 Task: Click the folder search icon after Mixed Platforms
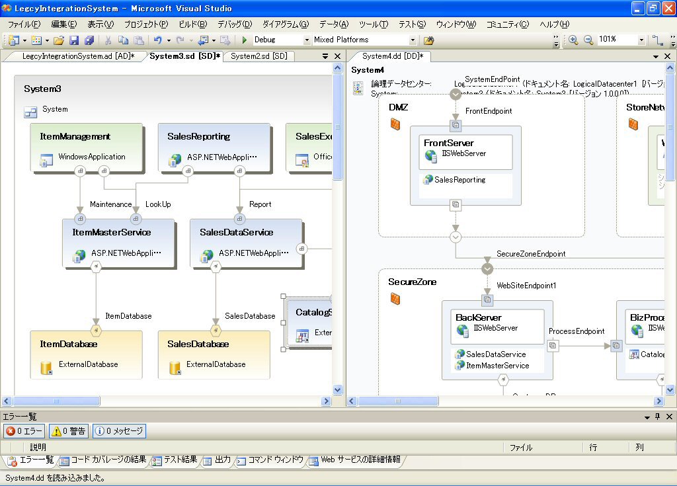pyautogui.click(x=428, y=40)
